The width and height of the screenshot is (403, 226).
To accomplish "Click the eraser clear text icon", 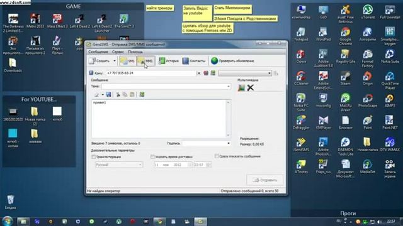I will coord(96,95).
